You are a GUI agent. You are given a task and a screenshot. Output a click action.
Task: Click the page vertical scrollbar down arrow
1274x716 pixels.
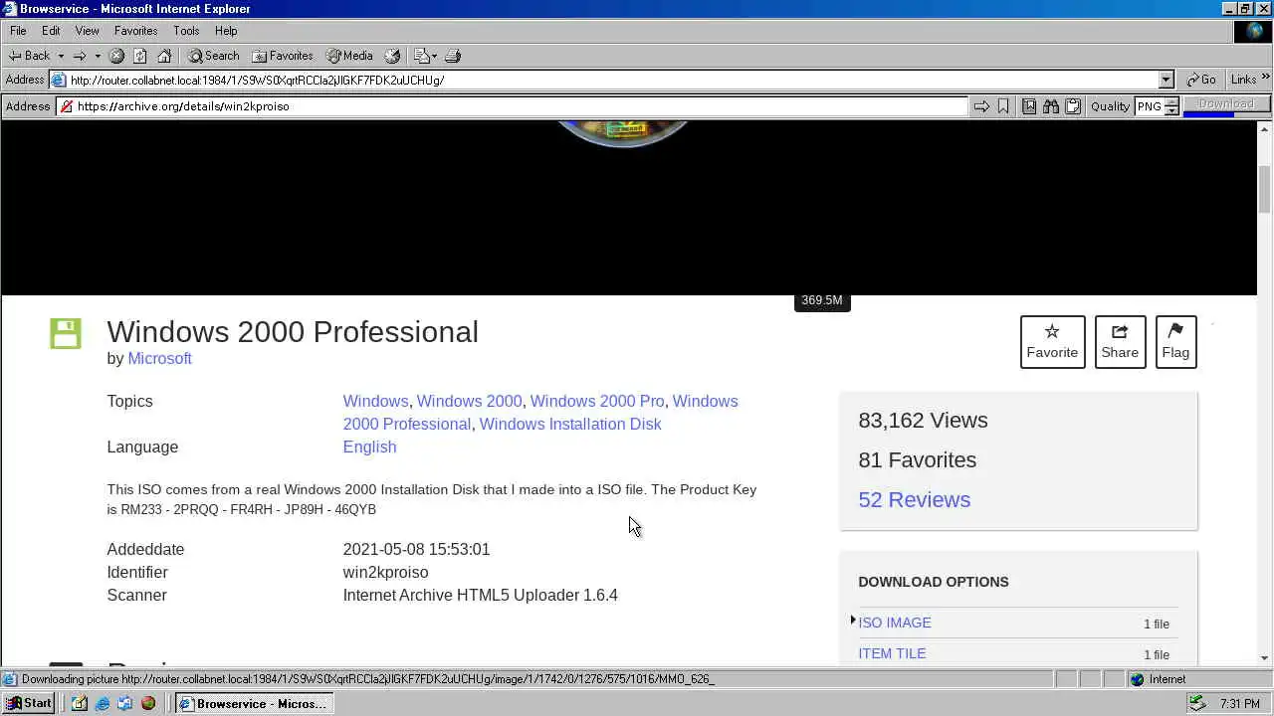[x=1265, y=657]
